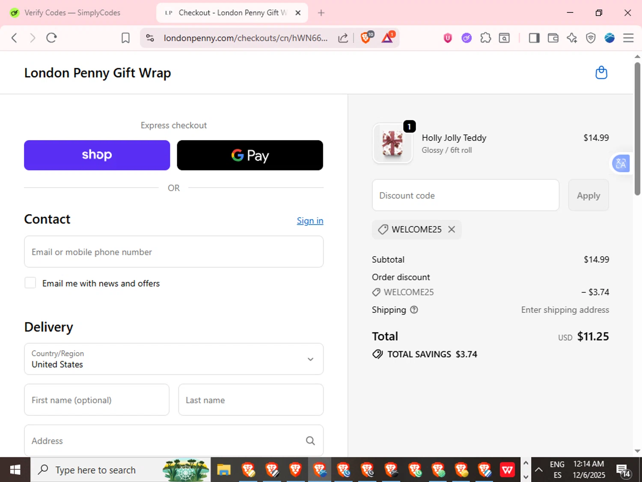
Task: Enable Email me with news and offers
Action: click(x=30, y=283)
